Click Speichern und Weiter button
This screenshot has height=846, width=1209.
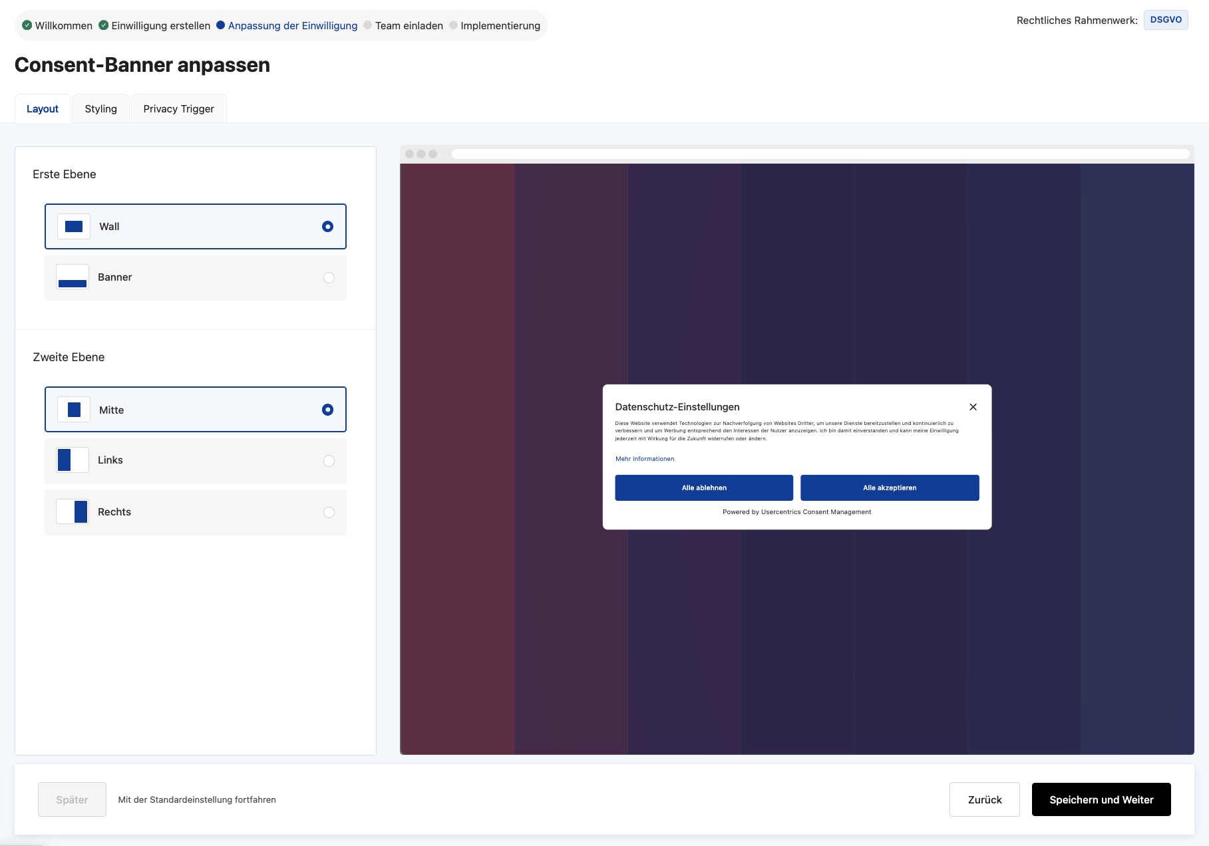(1101, 799)
